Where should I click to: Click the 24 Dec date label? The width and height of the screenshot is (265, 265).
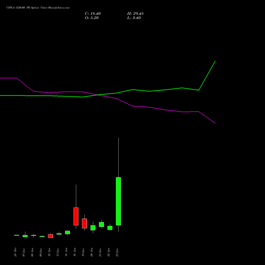(x=15, y=252)
